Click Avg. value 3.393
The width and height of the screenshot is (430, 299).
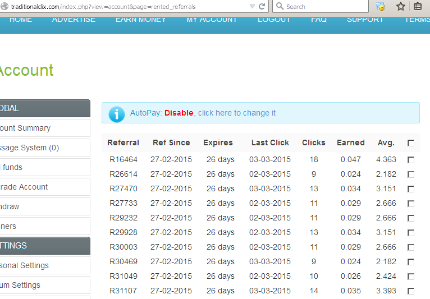click(386, 291)
